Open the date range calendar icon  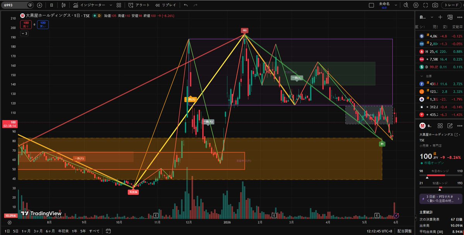109,231
